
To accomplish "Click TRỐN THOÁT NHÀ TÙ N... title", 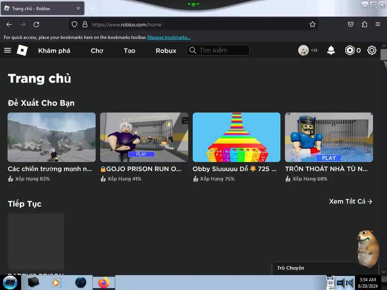I will click(x=327, y=169).
